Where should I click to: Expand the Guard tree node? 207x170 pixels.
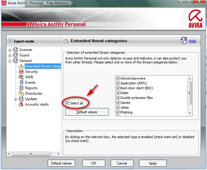(x=10, y=56)
